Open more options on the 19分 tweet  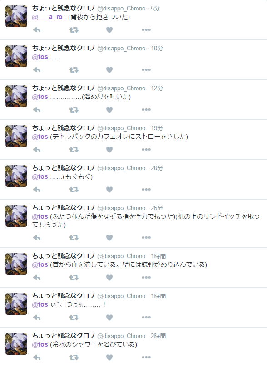(146, 150)
